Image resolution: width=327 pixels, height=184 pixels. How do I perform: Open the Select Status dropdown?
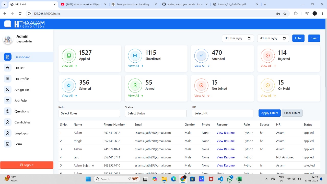click(x=156, y=113)
